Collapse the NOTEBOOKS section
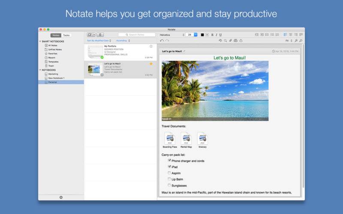 click(40, 70)
